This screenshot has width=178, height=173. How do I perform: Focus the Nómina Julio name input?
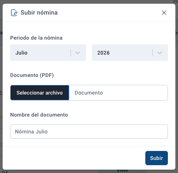[x=89, y=132]
